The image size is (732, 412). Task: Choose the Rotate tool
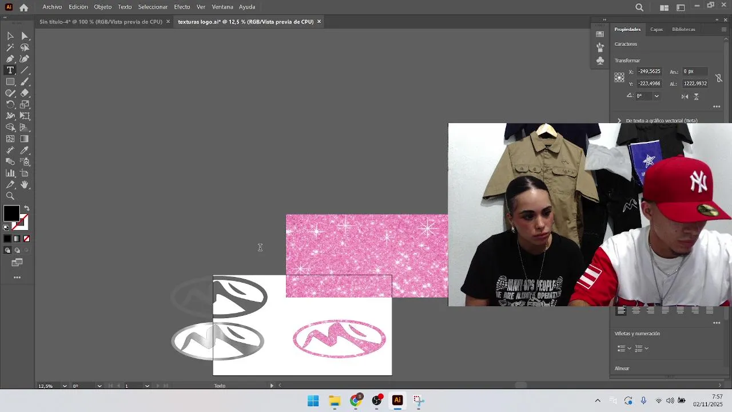pyautogui.click(x=10, y=105)
